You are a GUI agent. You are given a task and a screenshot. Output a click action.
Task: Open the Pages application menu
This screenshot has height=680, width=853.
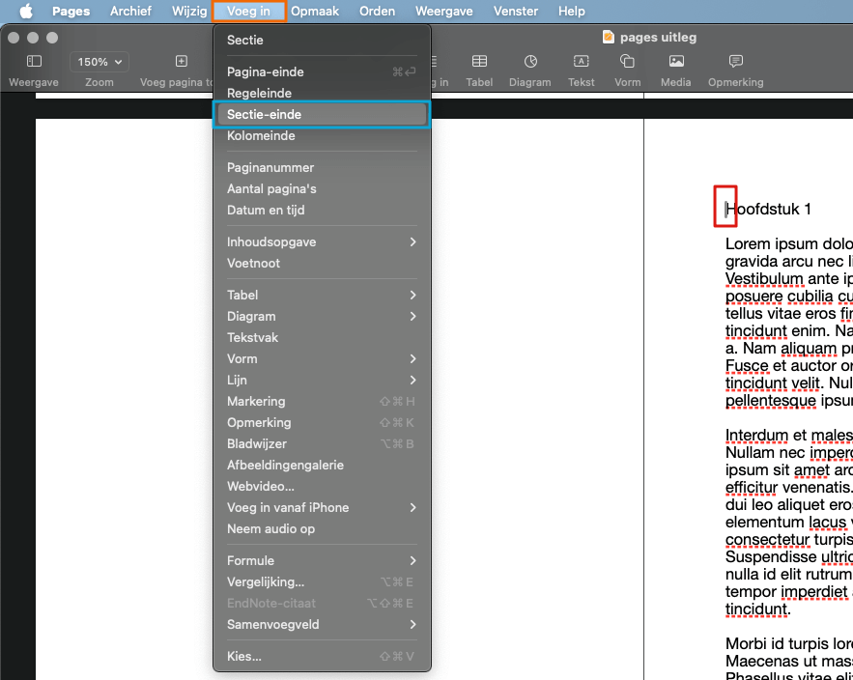71,11
